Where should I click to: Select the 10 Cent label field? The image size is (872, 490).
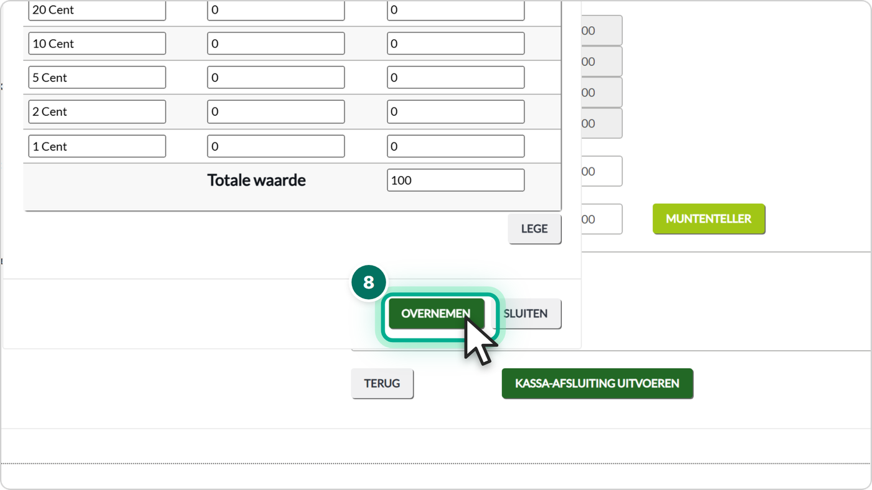click(97, 44)
